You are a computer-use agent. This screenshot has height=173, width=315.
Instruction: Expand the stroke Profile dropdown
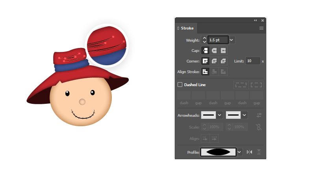click(239, 152)
